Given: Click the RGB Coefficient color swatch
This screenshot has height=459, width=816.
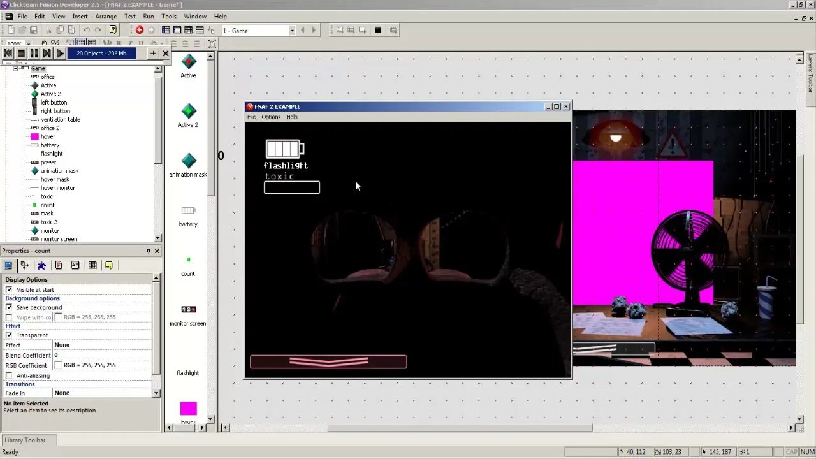Looking at the screenshot, I should pyautogui.click(x=59, y=365).
